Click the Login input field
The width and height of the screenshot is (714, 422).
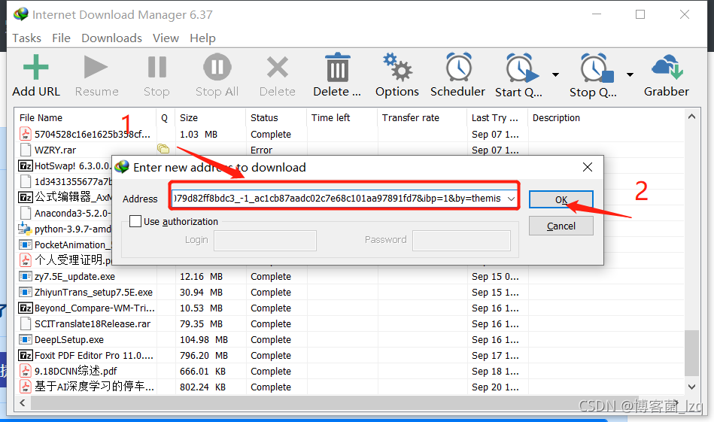click(x=265, y=241)
